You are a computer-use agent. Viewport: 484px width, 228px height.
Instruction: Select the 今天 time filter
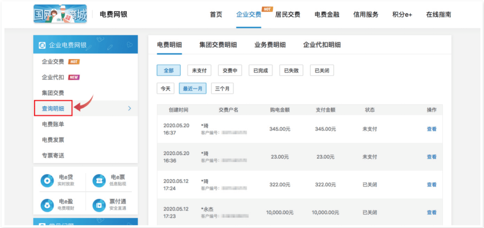(x=166, y=89)
